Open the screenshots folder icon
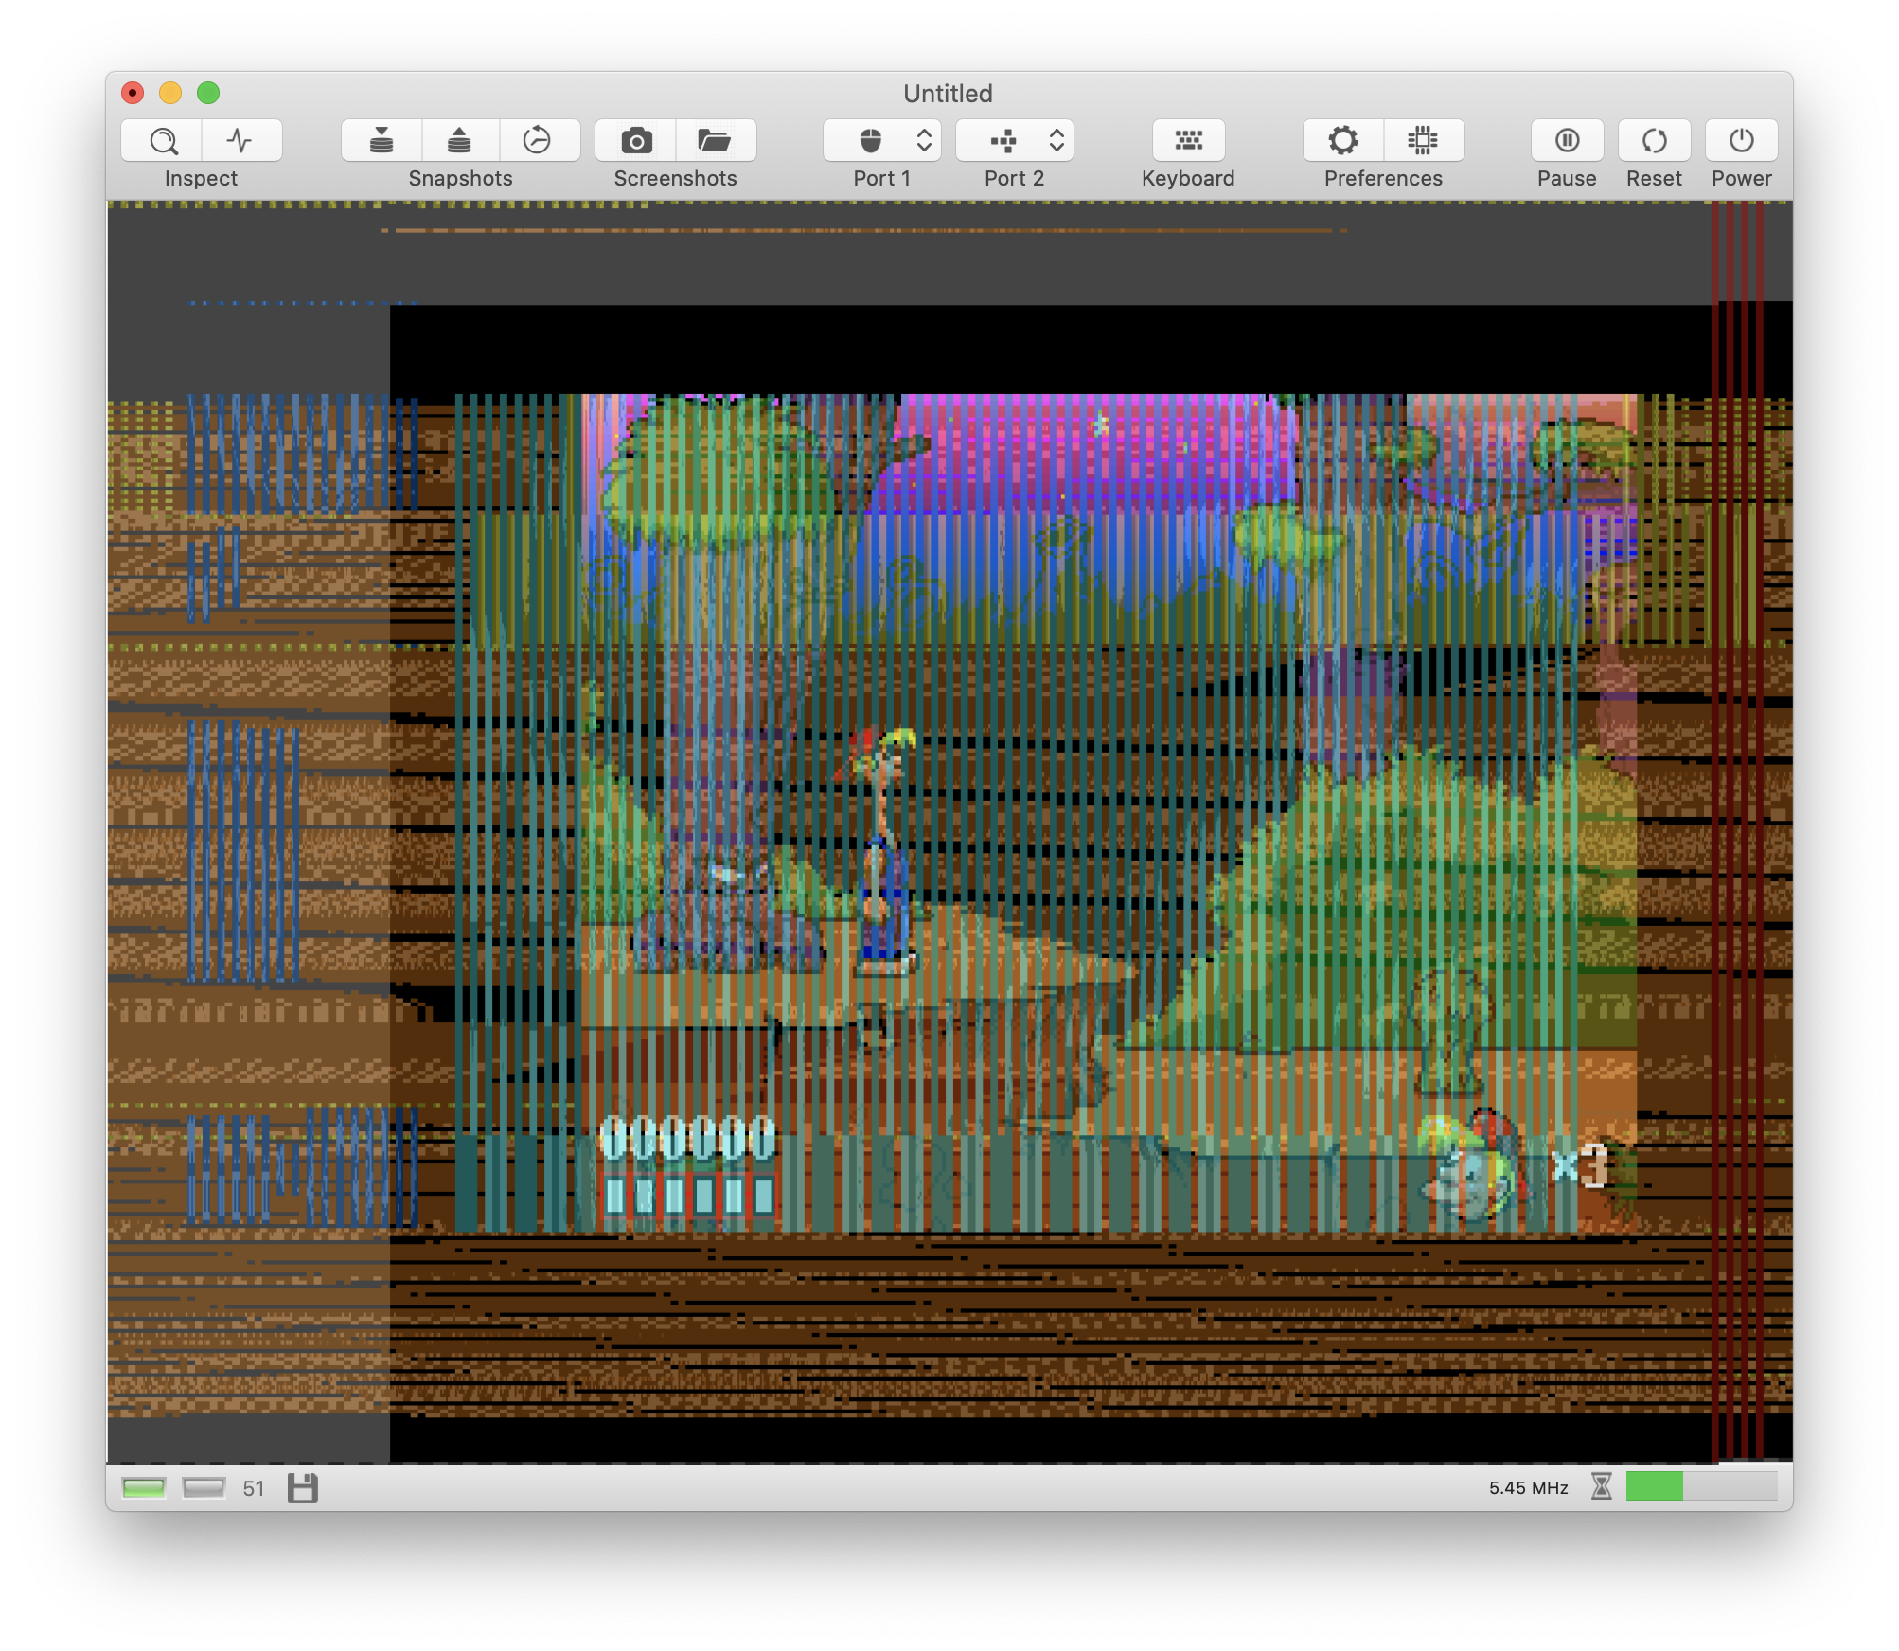 pyautogui.click(x=716, y=141)
